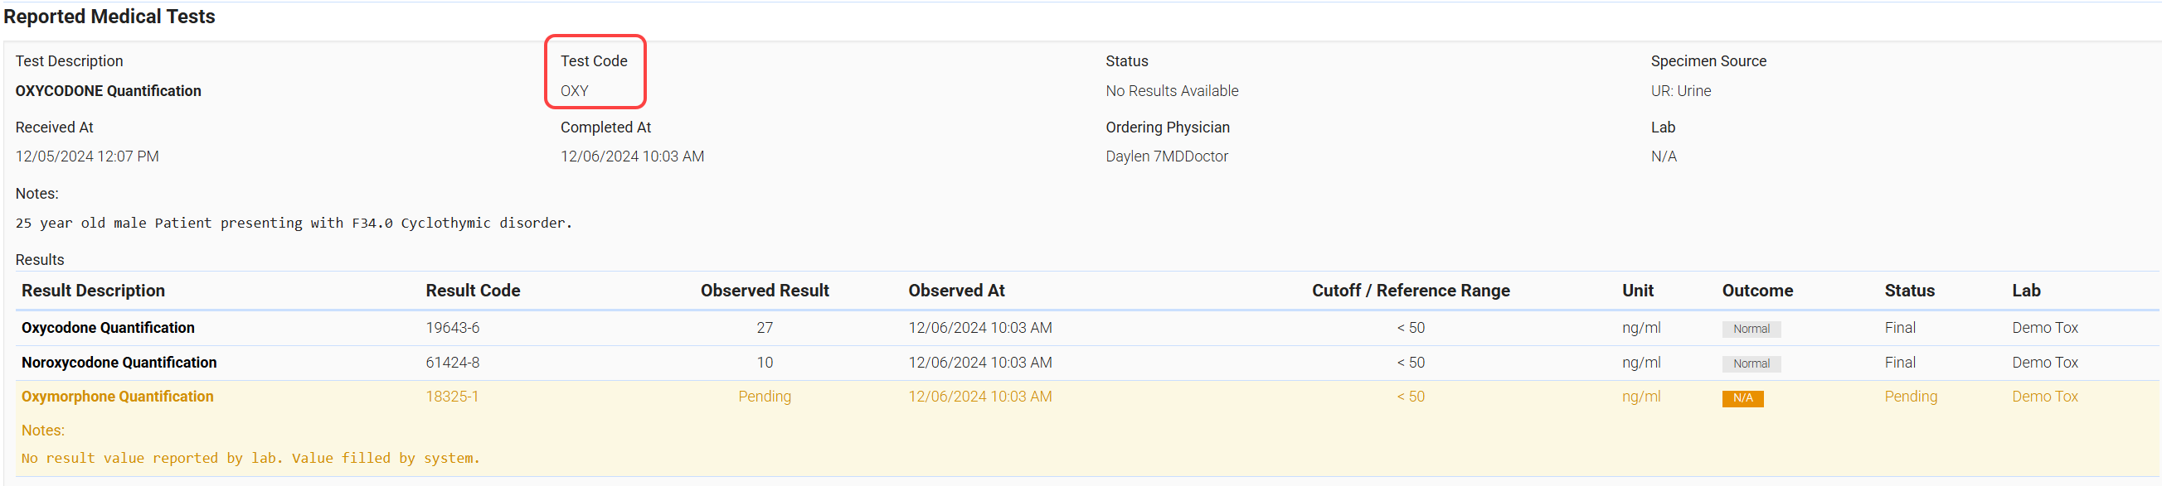Click the Observed Result column header
The height and width of the screenshot is (486, 2162).
point(764,291)
